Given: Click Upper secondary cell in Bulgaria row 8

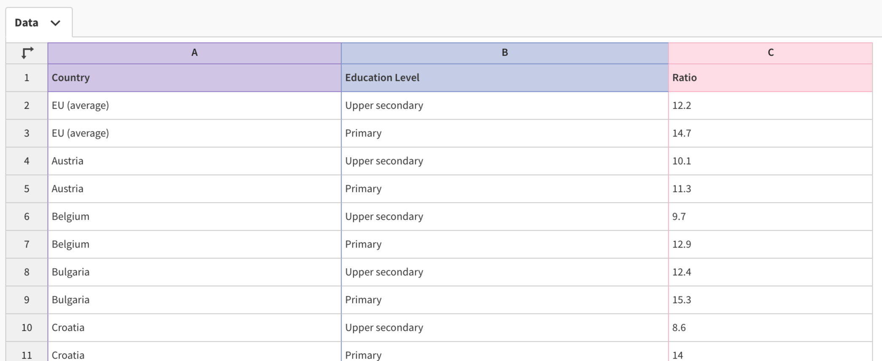Looking at the screenshot, I should pyautogui.click(x=505, y=272).
